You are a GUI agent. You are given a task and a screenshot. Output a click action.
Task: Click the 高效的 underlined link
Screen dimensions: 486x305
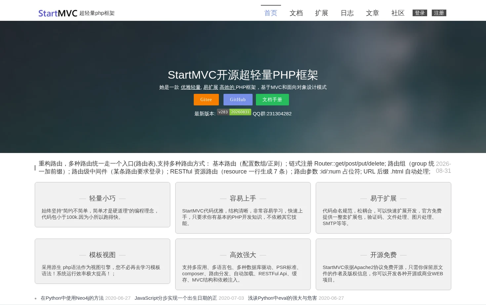click(227, 87)
